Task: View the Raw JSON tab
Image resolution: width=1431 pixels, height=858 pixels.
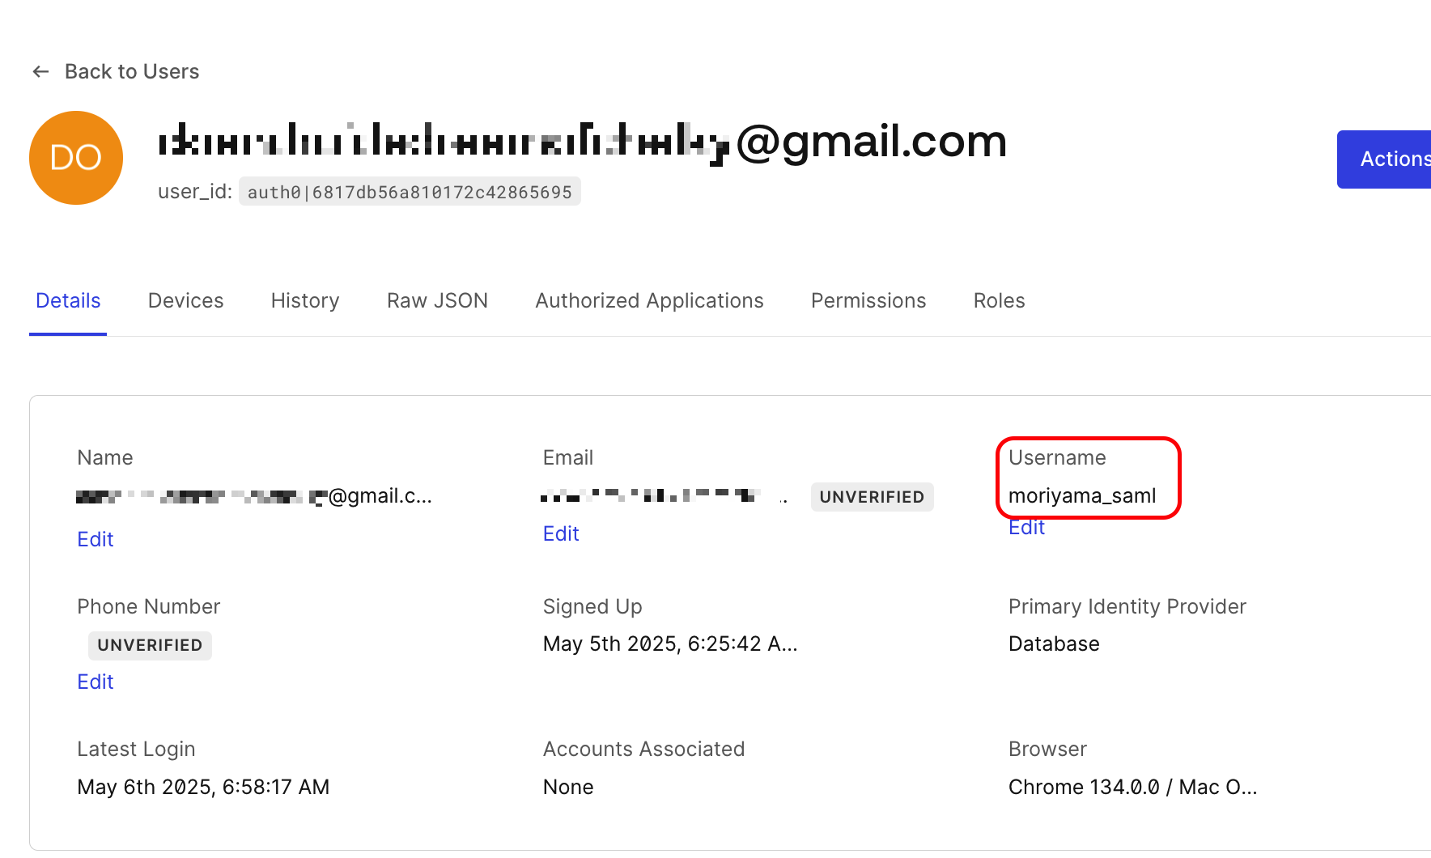Action: (437, 301)
